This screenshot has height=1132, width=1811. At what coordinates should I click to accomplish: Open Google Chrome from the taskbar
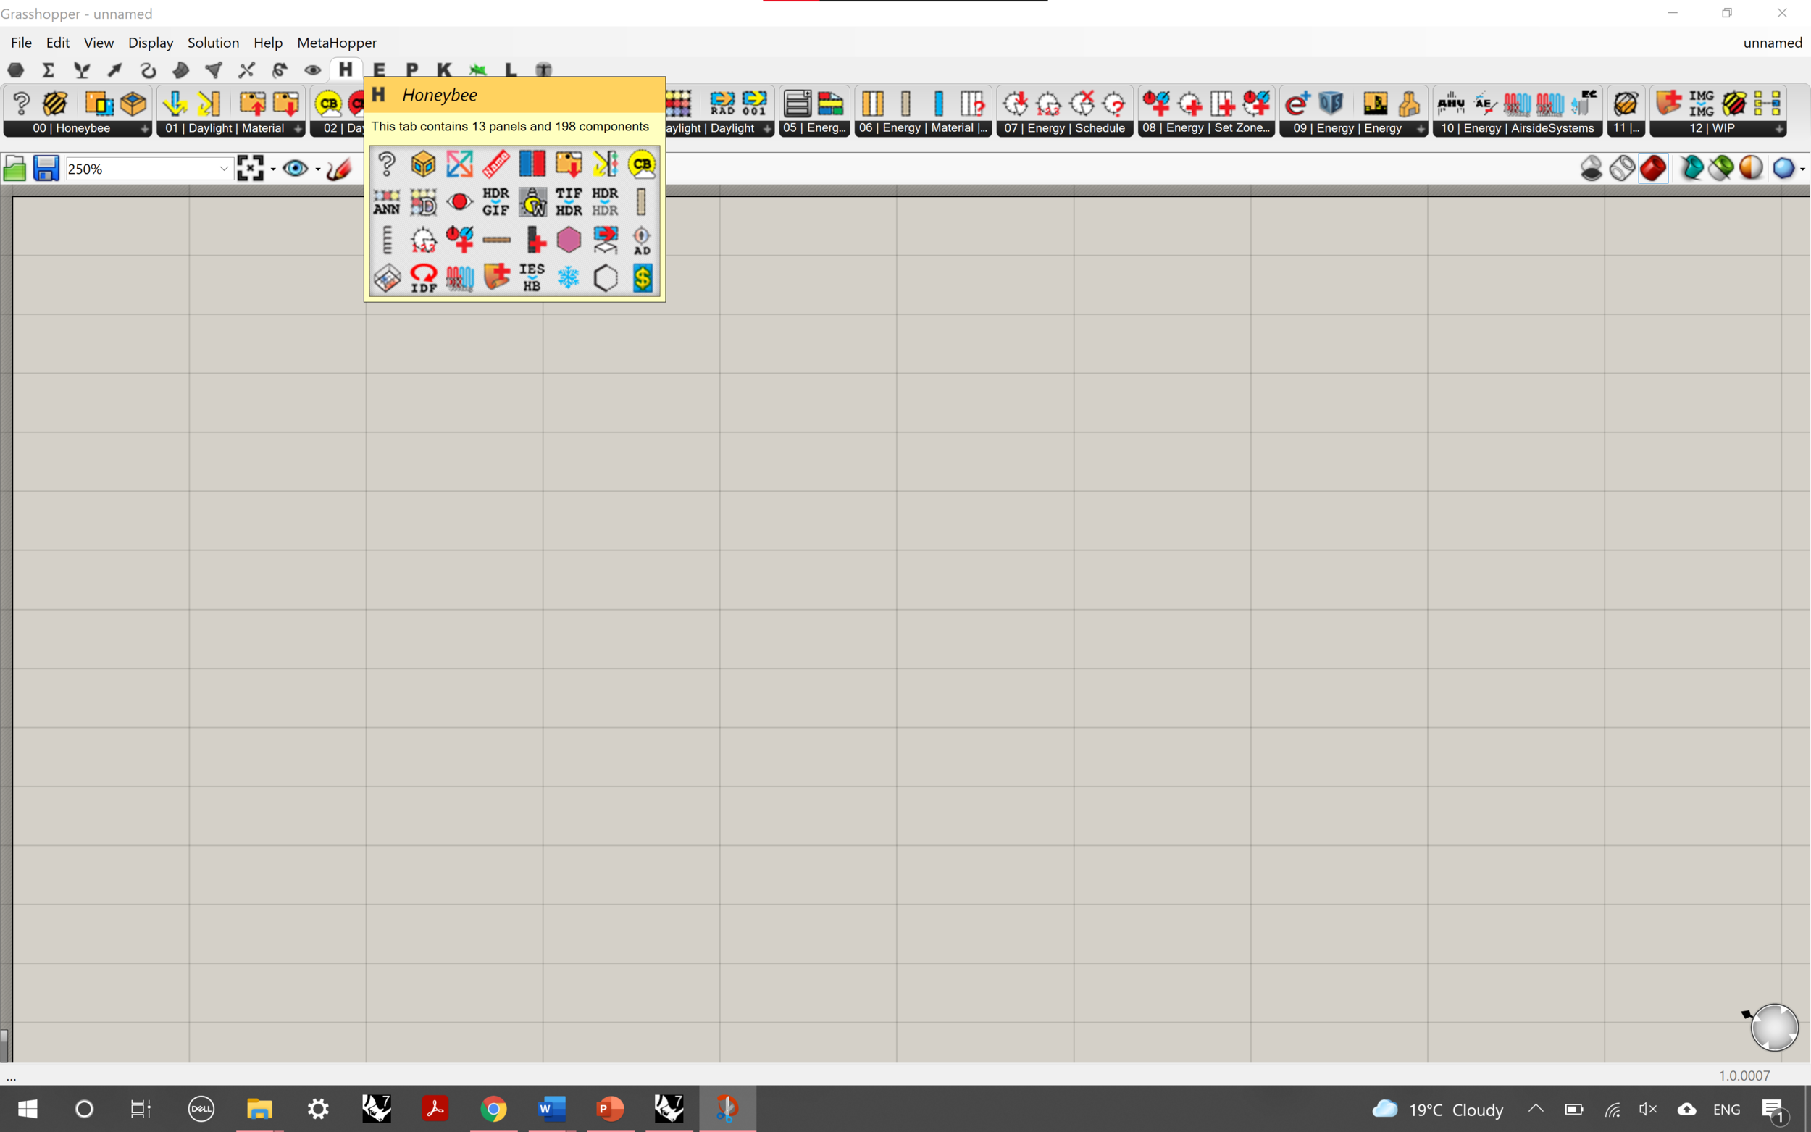click(493, 1108)
